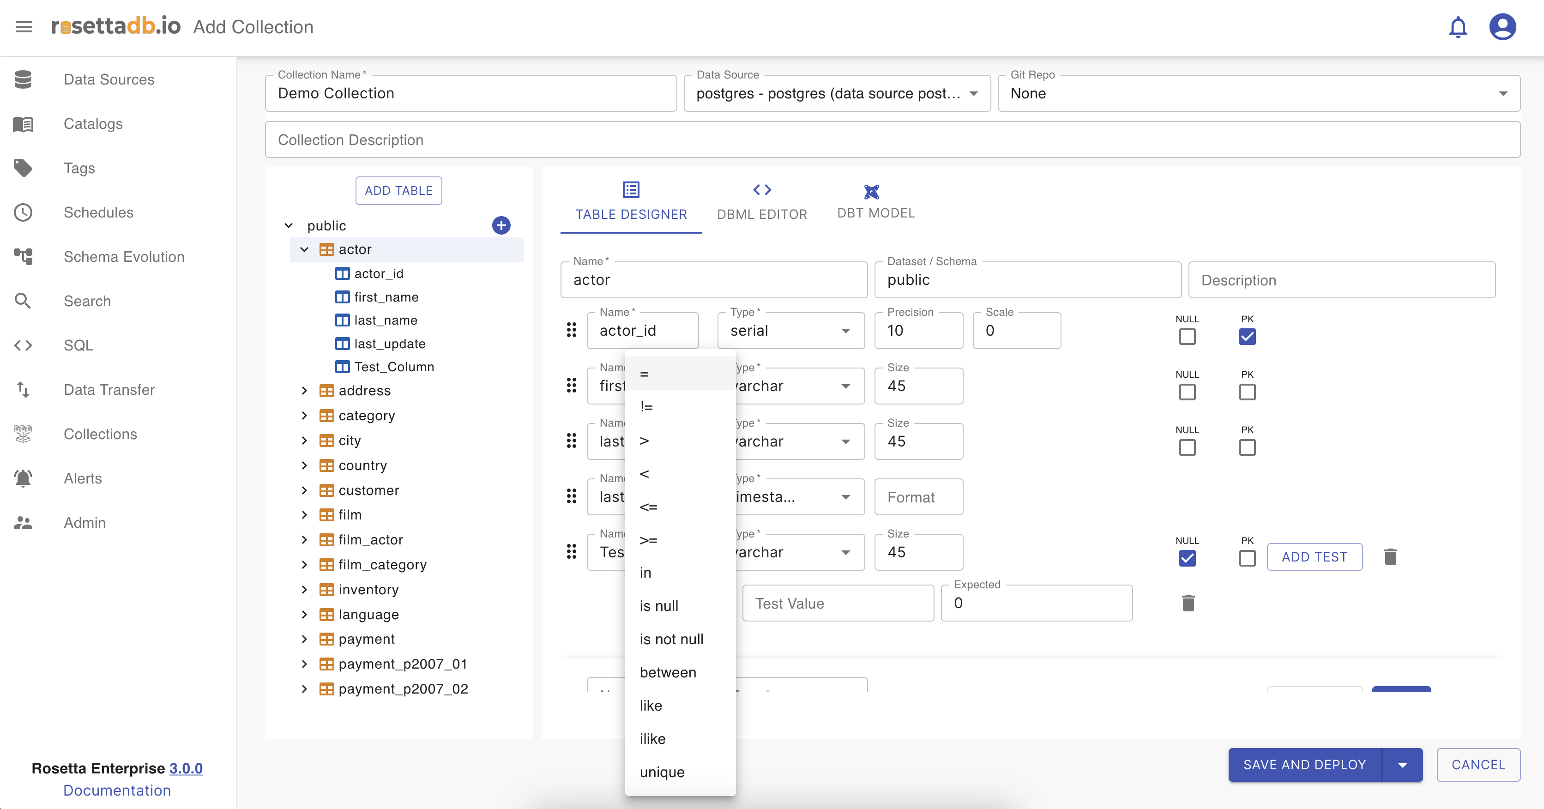Delete Test_Column using its trash icon

point(1391,557)
